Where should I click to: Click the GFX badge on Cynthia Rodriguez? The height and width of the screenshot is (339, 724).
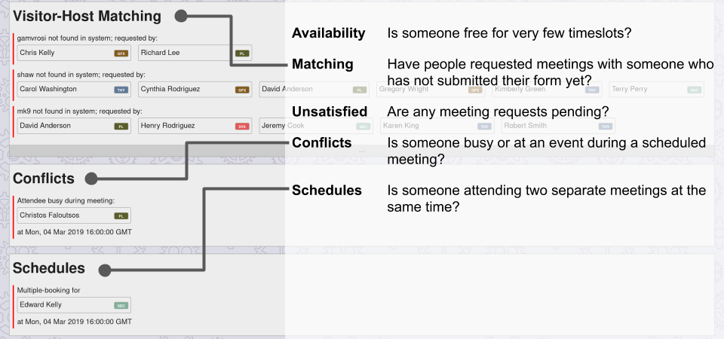point(242,90)
